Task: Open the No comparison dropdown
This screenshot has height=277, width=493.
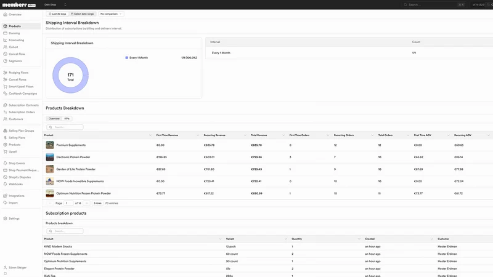Action: coord(111,14)
